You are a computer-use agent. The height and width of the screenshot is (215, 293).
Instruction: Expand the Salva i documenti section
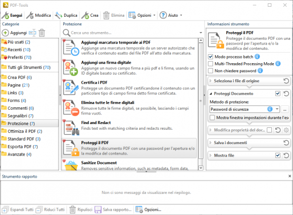point(210,143)
